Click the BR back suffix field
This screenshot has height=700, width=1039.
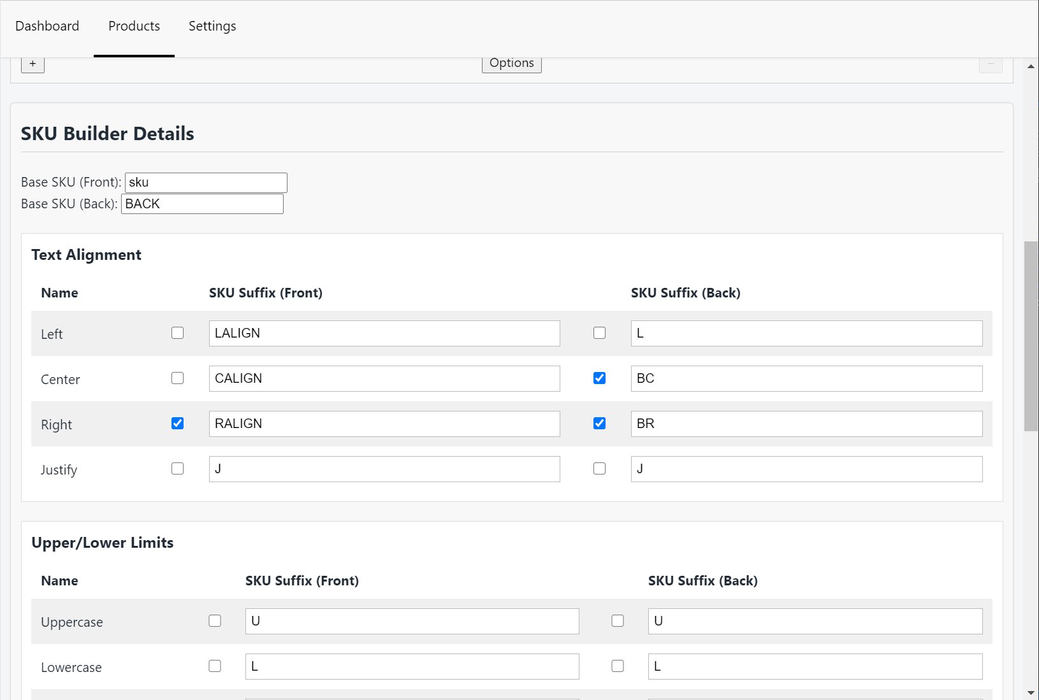(806, 424)
